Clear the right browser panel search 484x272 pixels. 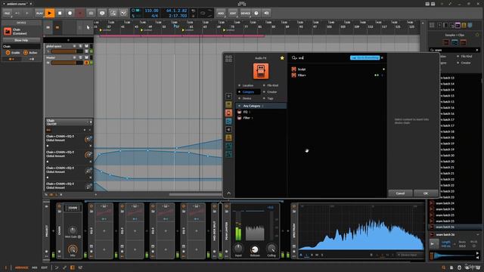point(477,50)
